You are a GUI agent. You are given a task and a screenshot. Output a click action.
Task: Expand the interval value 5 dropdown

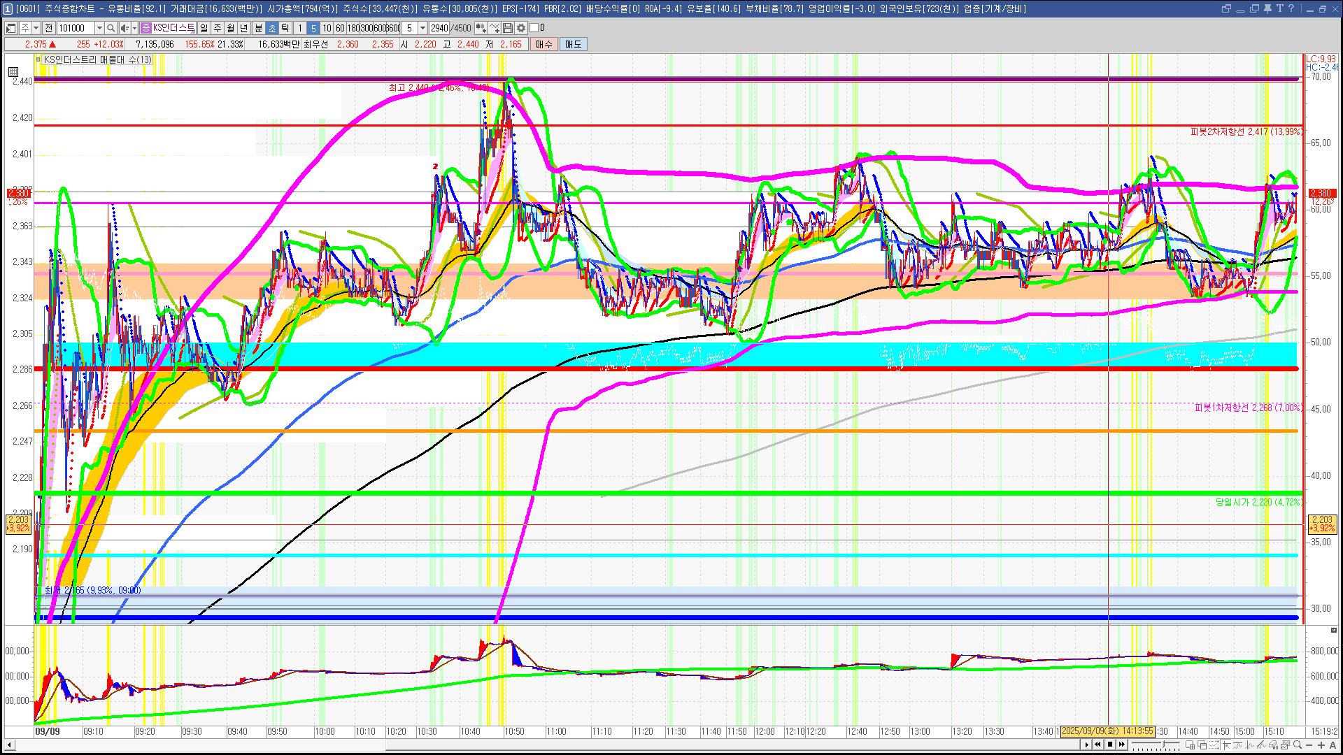tap(422, 28)
